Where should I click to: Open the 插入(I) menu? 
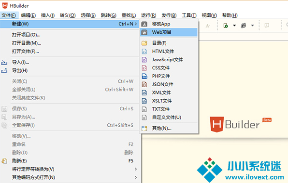47,15
